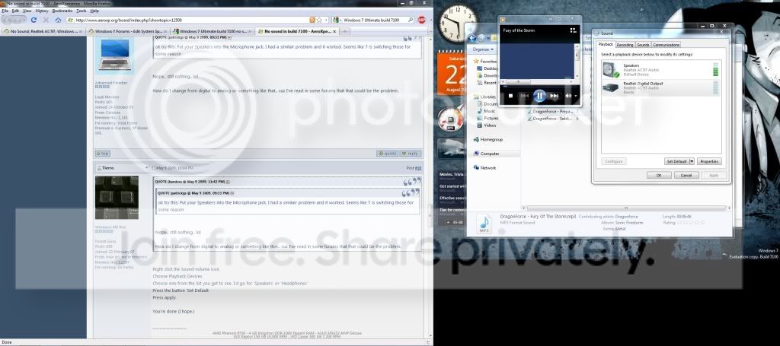This screenshot has height=346, width=780.
Task: Skip to next track in Media Player
Action: (555, 96)
